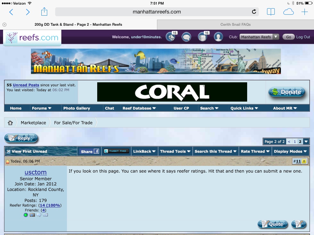Image resolution: width=314 pixels, height=235 pixels.
Task: Open the Rate Thread dropdown
Action: (255, 151)
